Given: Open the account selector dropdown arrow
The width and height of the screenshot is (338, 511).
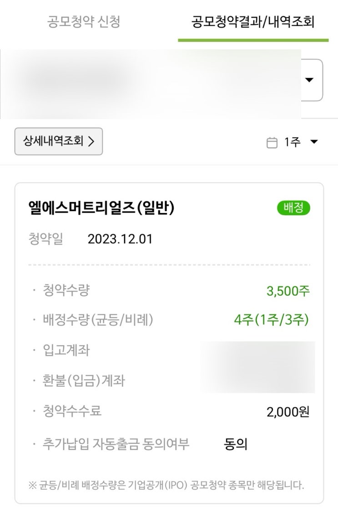Looking at the screenshot, I should (x=309, y=80).
